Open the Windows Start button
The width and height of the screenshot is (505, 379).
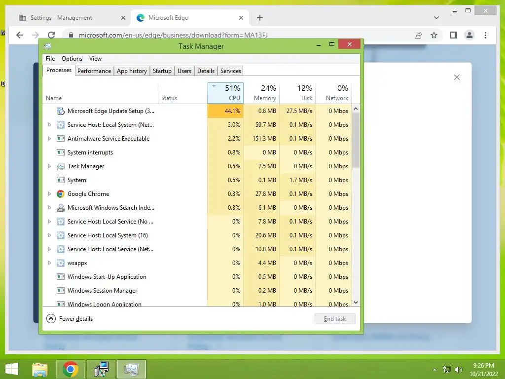12,369
